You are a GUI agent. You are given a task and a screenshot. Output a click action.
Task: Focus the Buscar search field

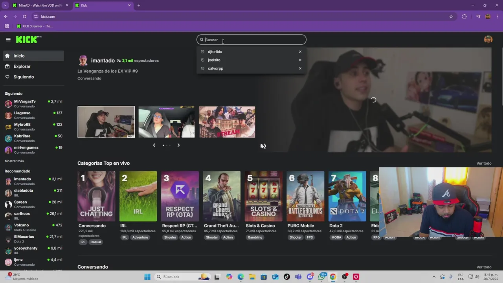(x=251, y=40)
